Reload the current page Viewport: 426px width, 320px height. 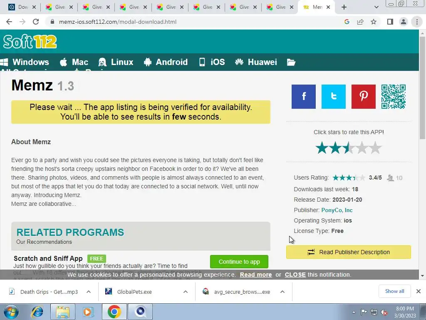[36, 22]
